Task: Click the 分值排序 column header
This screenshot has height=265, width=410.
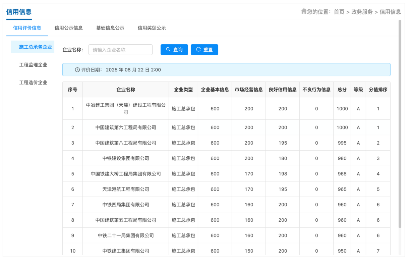Action: tap(378, 90)
